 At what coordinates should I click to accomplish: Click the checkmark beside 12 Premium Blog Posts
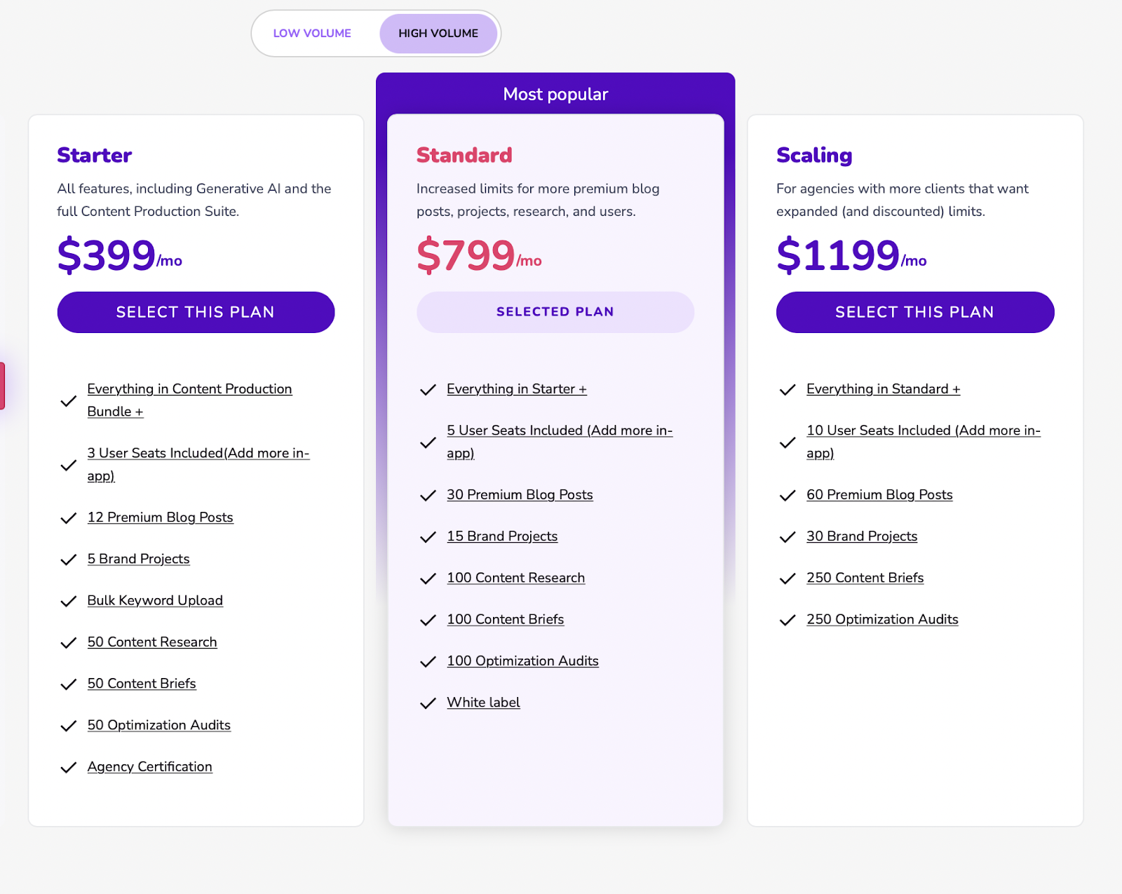[x=68, y=518]
